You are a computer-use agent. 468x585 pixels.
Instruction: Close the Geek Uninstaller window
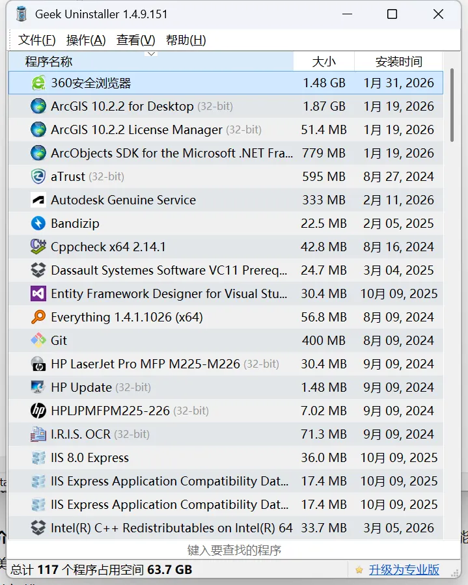click(x=438, y=14)
